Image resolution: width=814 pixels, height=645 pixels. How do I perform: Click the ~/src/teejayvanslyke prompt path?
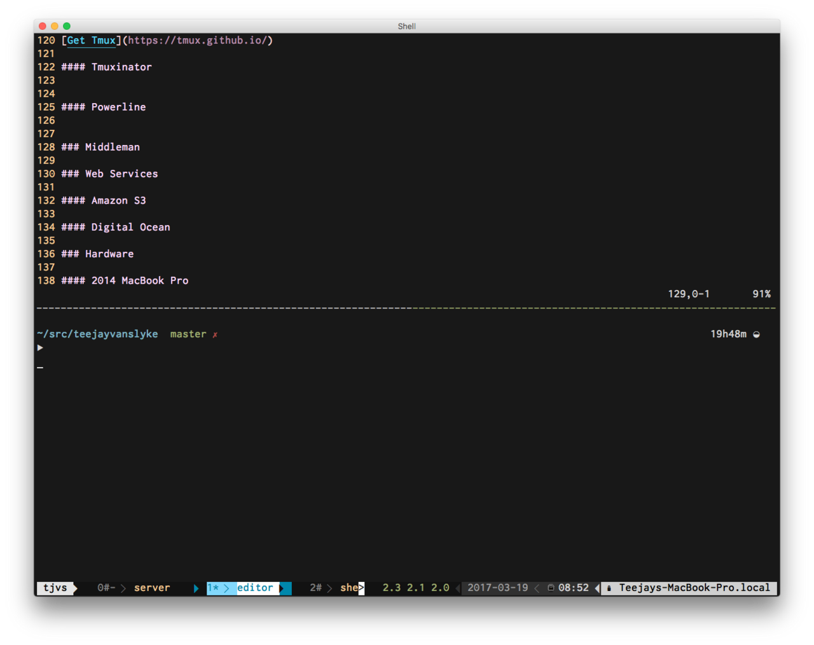[x=97, y=334]
